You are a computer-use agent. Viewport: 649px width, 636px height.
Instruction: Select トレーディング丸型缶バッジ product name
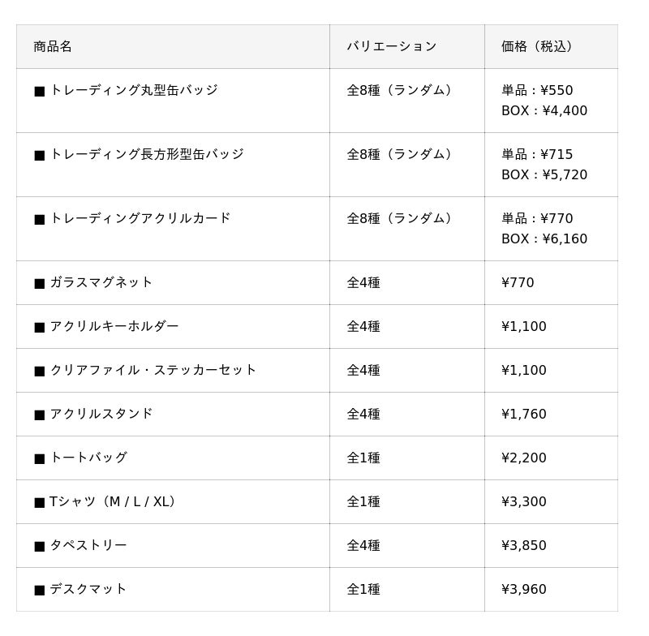click(x=134, y=90)
